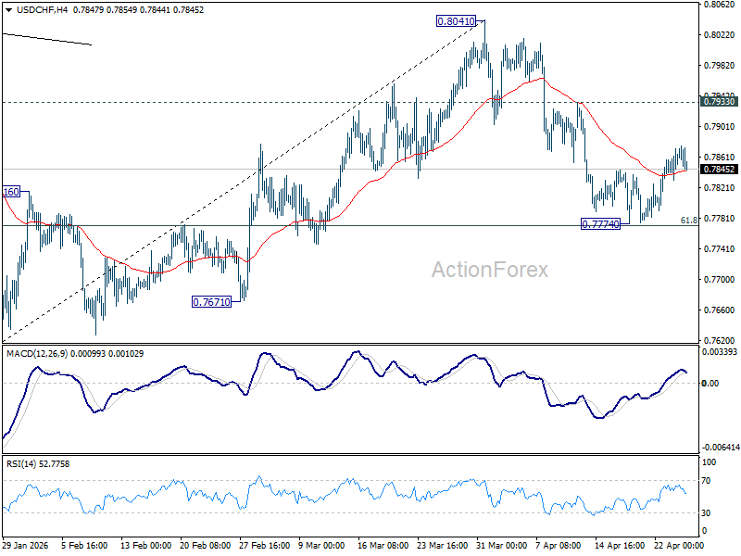Screen dimensions: 741x556
Task: Open the USDCHF symbol dropdown arrow
Action: point(11,10)
